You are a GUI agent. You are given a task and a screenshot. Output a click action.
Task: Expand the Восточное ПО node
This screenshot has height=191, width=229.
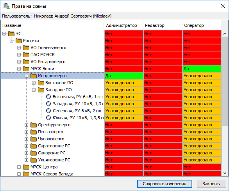coord(34,83)
